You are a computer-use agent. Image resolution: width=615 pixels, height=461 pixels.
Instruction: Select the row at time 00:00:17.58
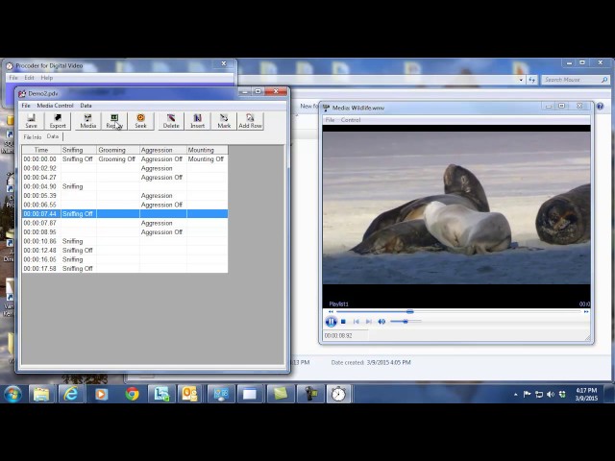pyautogui.click(x=125, y=269)
